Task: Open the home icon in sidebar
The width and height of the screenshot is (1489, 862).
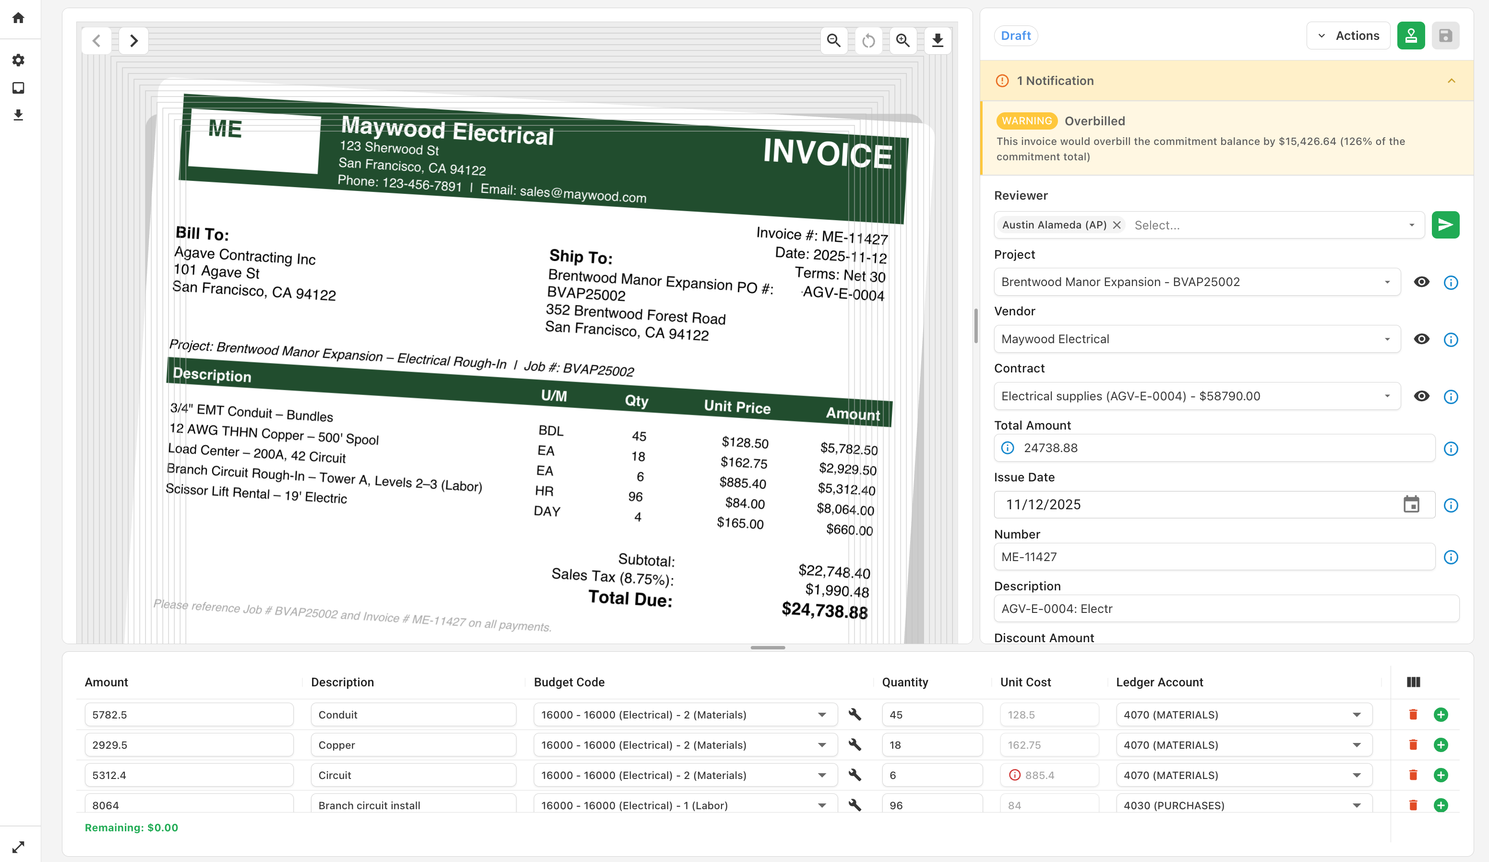Action: 18,18
